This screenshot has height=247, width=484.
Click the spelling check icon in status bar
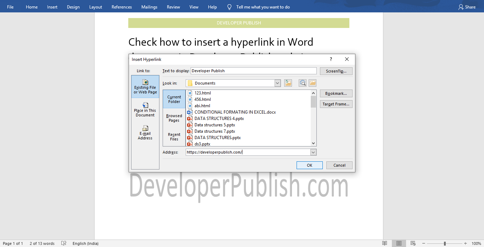coord(64,243)
